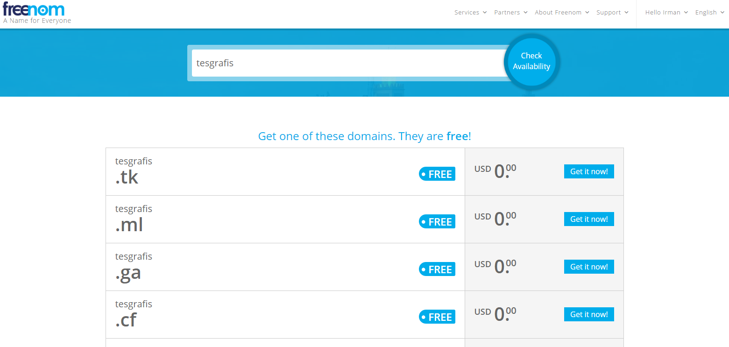Click the USD 0.00 price in the .tk row
This screenshot has width=729, height=347.
(495, 171)
